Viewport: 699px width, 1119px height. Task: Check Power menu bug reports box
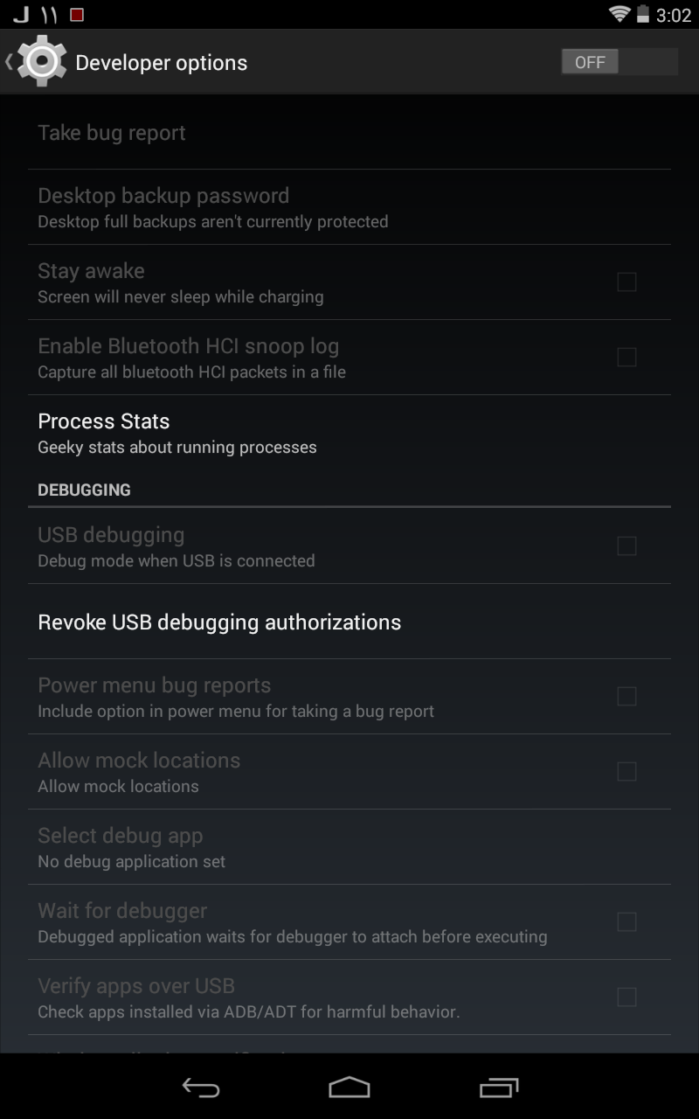click(x=626, y=697)
